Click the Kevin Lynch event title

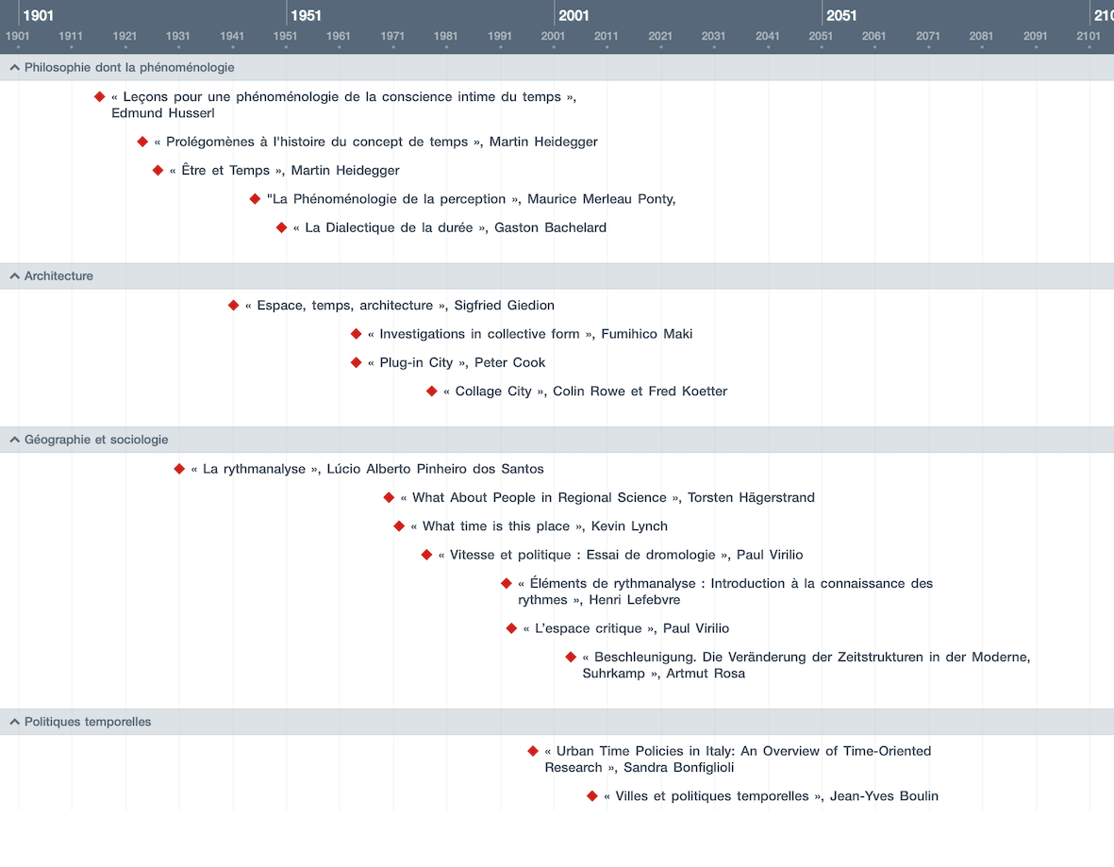540,525
